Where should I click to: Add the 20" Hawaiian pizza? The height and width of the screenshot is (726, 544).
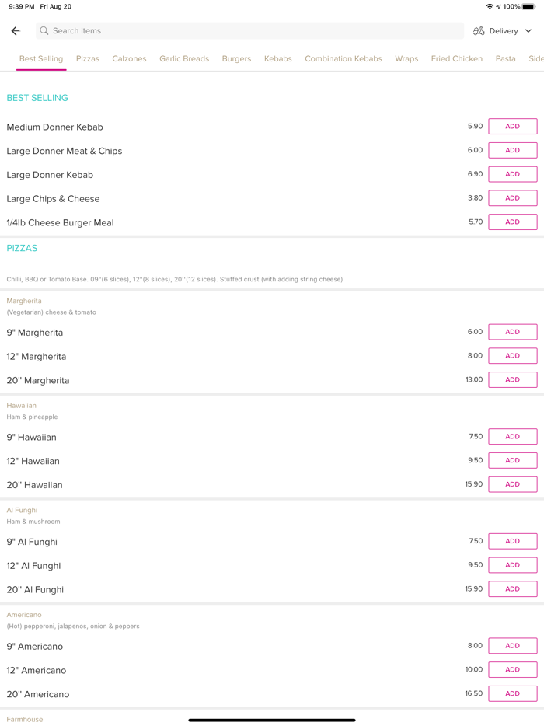pyautogui.click(x=512, y=484)
